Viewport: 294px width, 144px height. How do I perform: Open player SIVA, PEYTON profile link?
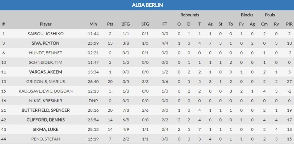(46, 43)
